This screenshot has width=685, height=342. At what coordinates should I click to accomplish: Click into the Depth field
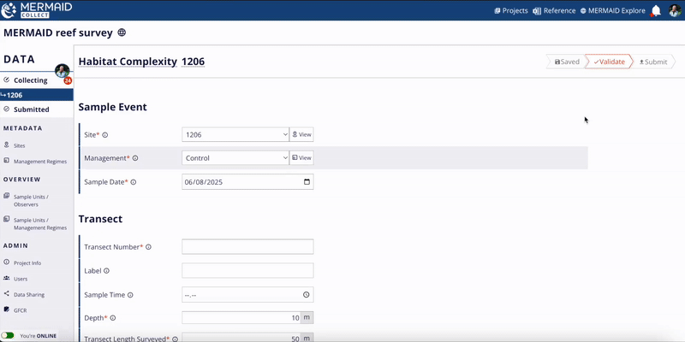point(241,318)
